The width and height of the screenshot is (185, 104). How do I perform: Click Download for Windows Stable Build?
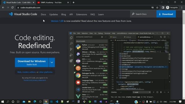pyautogui.click(x=32, y=62)
